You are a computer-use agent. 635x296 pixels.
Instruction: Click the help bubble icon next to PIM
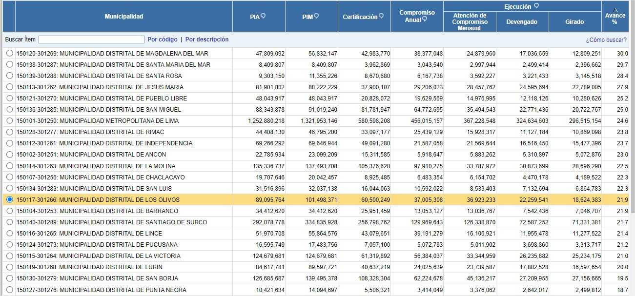click(316, 16)
